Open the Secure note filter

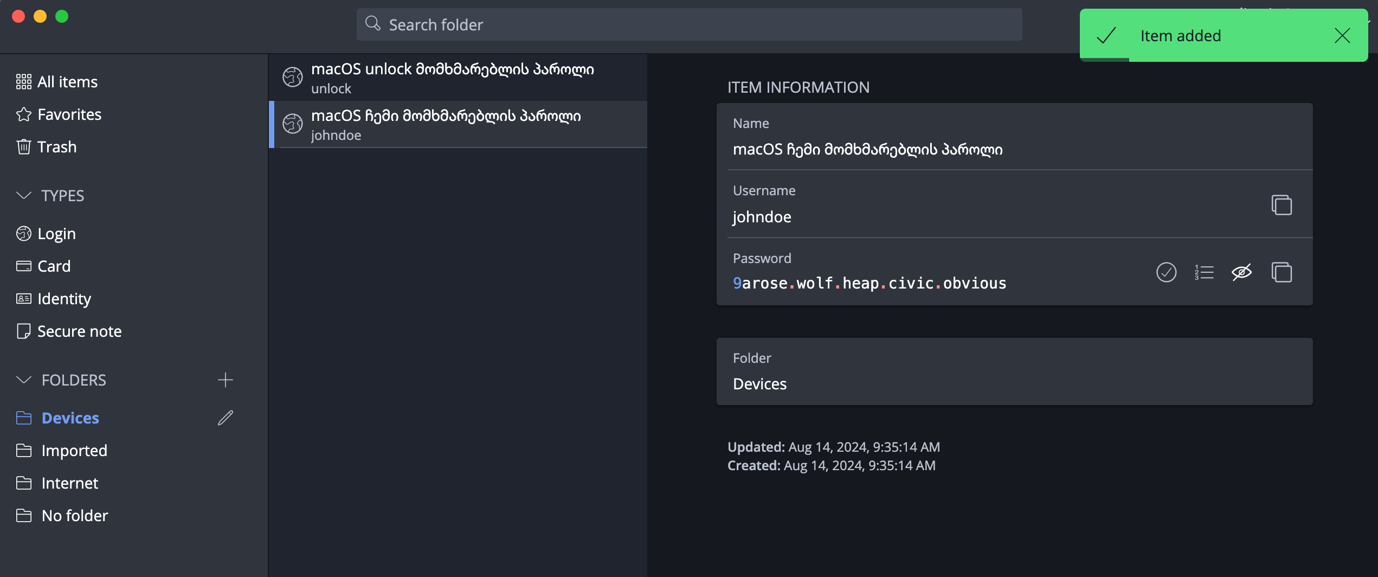(x=79, y=331)
